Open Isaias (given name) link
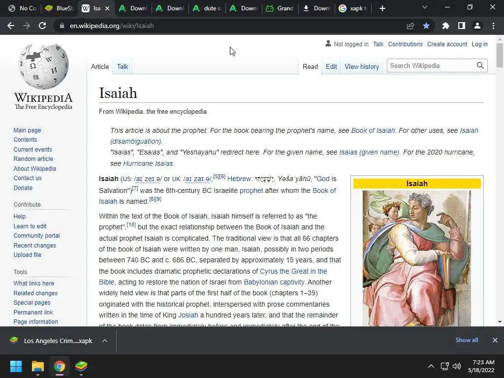The height and width of the screenshot is (378, 504). [x=369, y=152]
